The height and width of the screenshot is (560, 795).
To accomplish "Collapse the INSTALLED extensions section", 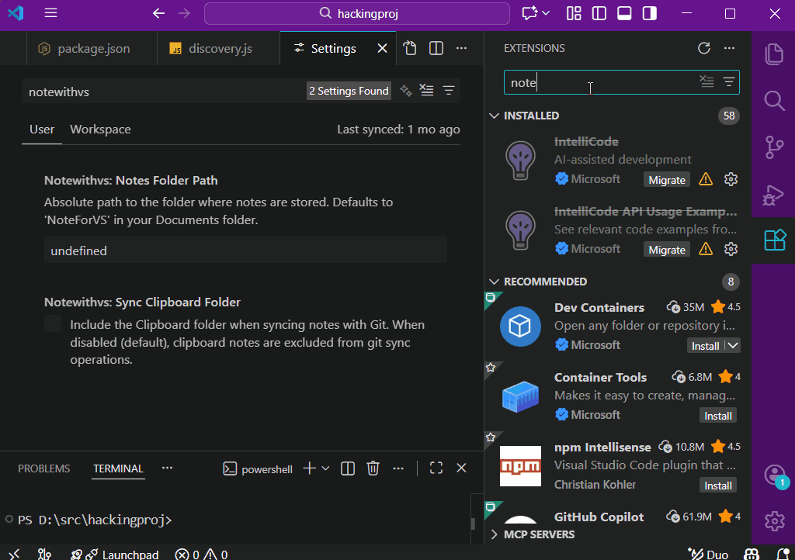I will [x=494, y=116].
